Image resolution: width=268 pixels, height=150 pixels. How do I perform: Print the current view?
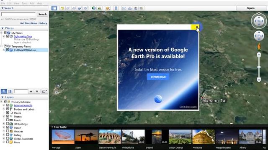[x=130, y=8]
